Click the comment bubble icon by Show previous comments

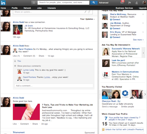15,66
